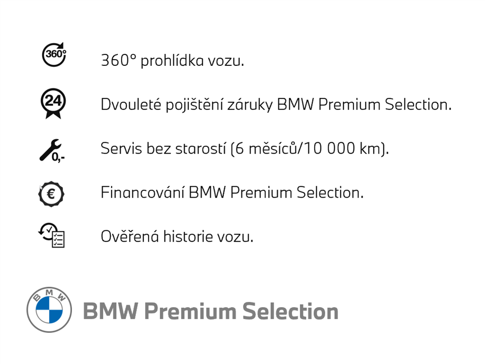Click the word "Premium" in the bottom heading
Screen dimensions: 485x364
[x=190, y=311]
